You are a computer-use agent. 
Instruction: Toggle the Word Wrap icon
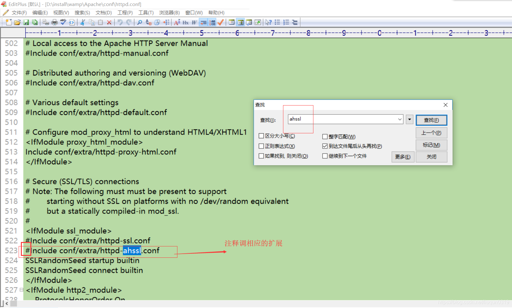tap(194, 22)
